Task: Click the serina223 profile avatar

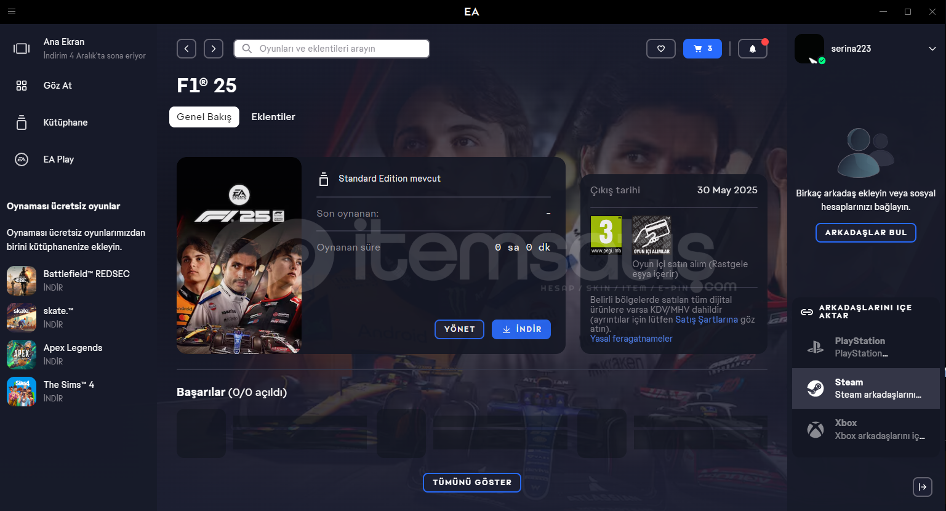Action: [x=809, y=49]
